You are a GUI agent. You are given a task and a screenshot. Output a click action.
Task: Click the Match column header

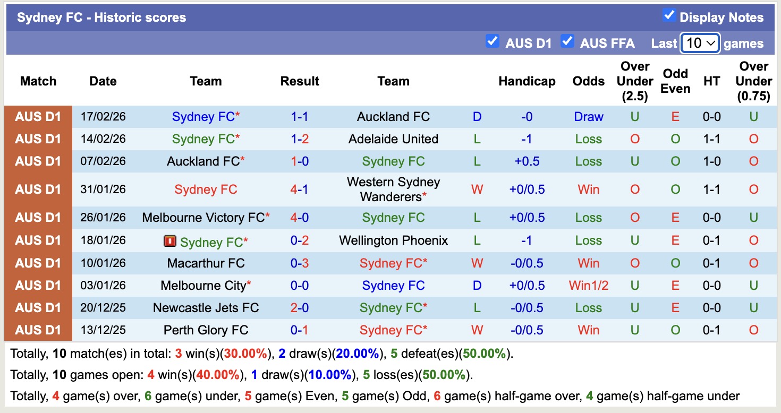(x=37, y=81)
